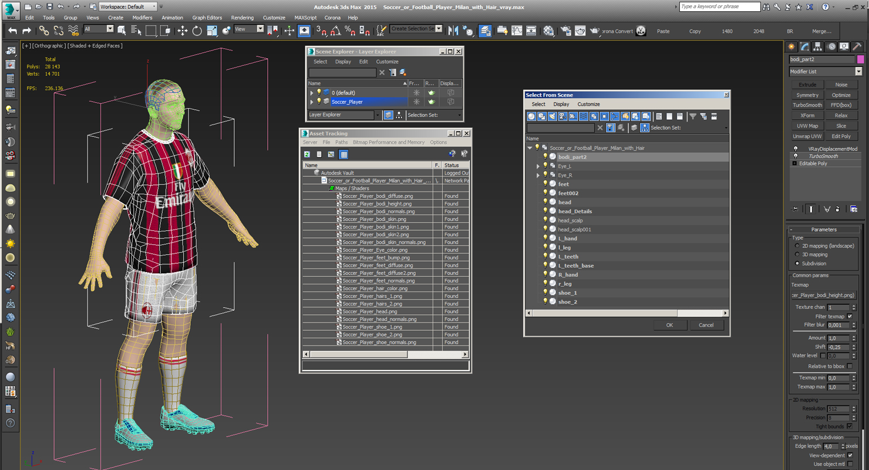This screenshot has height=470, width=869.
Task: Click the Edit Poly modifier button
Action: coord(841,136)
